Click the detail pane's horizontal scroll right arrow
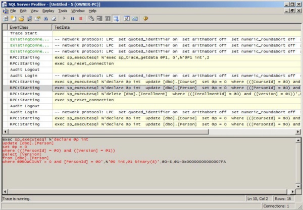The width and height of the screenshot is (303, 210). [293, 192]
